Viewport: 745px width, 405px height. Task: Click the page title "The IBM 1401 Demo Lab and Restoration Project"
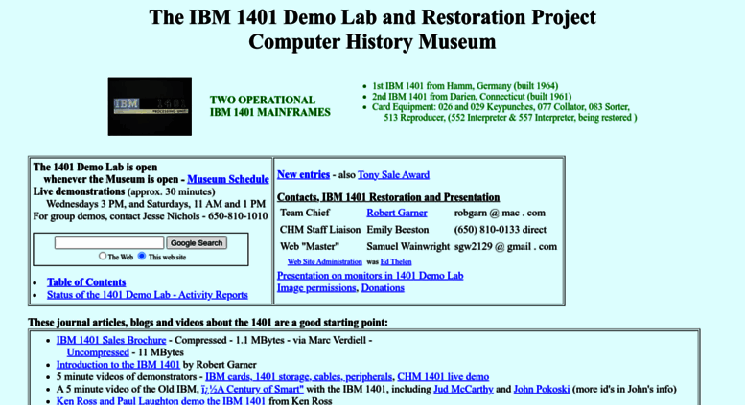[x=372, y=17]
